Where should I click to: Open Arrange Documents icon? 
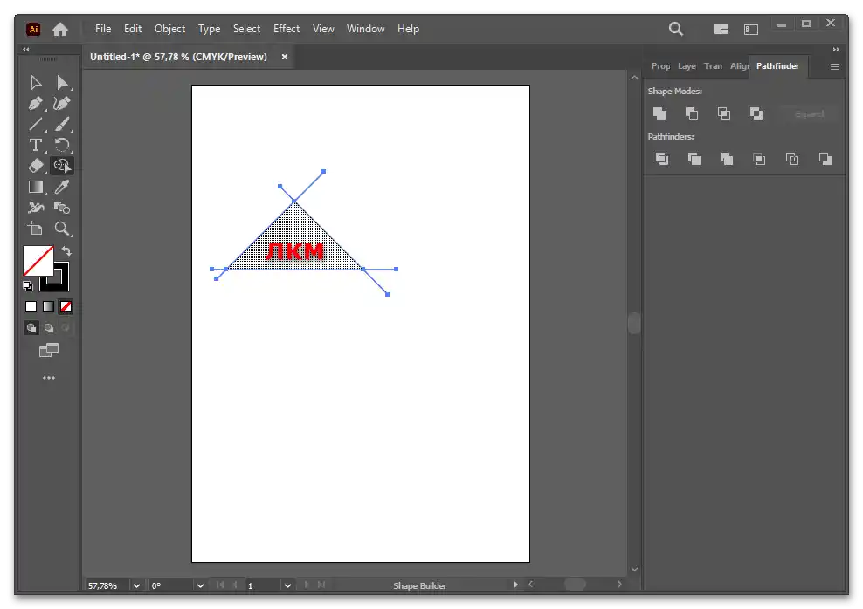721,29
